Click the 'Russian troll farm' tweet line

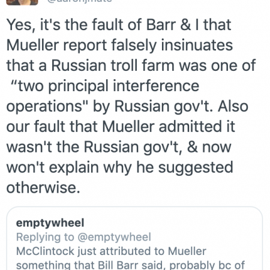(x=131, y=65)
